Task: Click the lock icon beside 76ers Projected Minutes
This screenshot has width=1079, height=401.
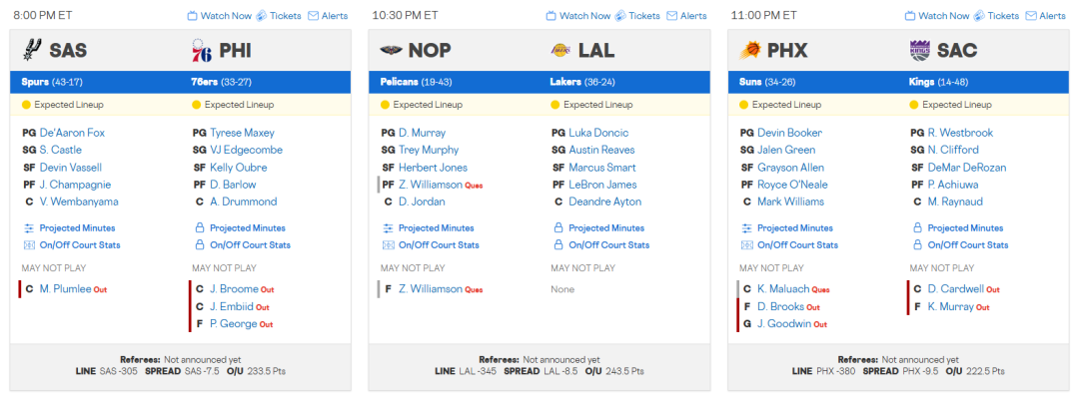Action: (x=199, y=228)
